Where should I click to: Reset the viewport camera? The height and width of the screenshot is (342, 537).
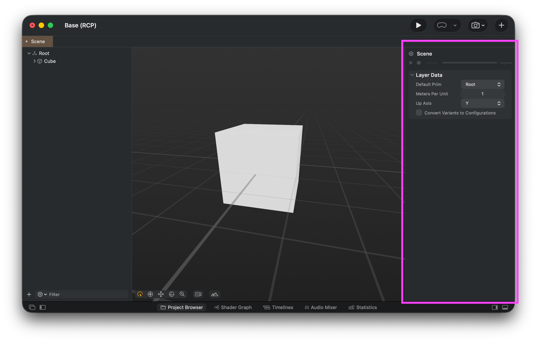(x=198, y=294)
